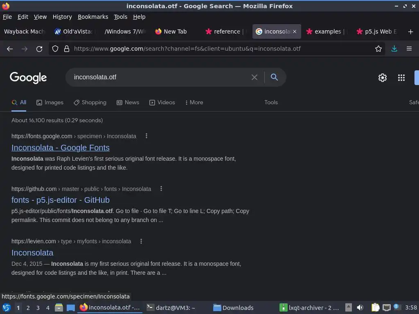419x314 pixels.
Task: Open the clipboard tray icon
Action: [x=375, y=307]
